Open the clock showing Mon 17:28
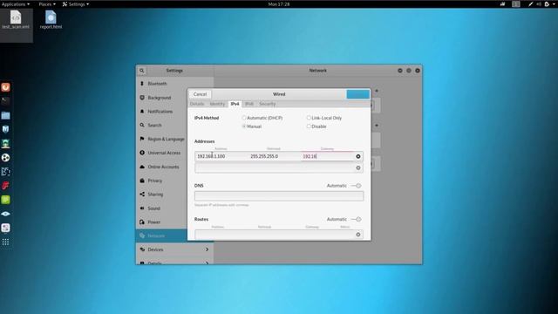The width and height of the screenshot is (558, 314). tap(279, 4)
